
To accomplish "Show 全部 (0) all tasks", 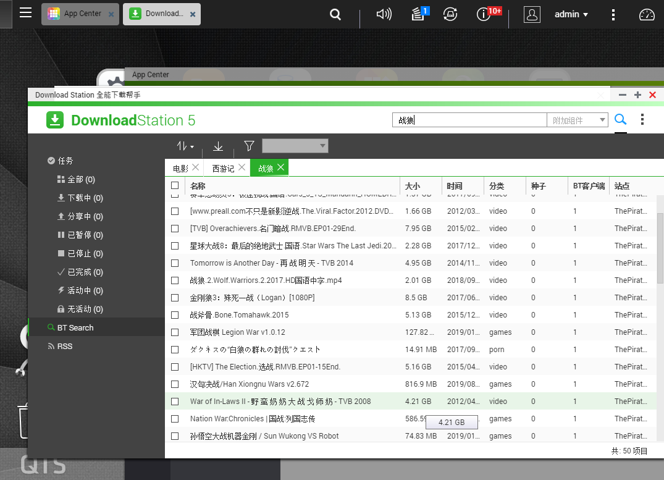I will click(x=76, y=180).
